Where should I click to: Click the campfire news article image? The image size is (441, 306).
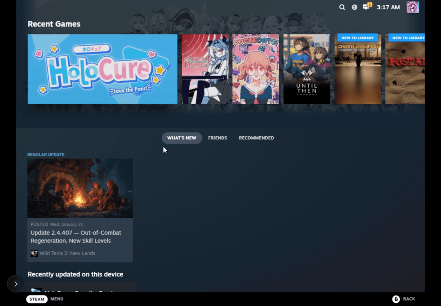pyautogui.click(x=80, y=188)
